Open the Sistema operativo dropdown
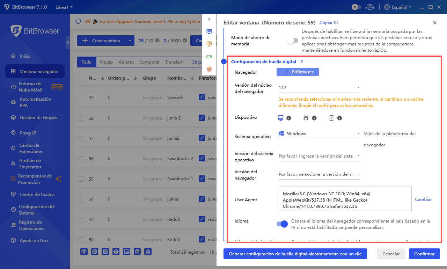This screenshot has width=447, height=269. [x=358, y=133]
